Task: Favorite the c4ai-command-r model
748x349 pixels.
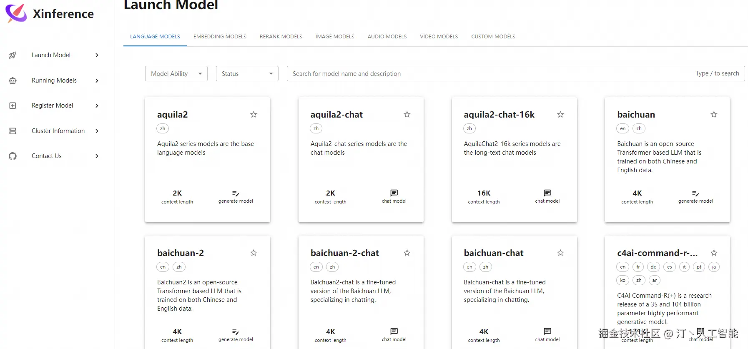Action: [714, 253]
